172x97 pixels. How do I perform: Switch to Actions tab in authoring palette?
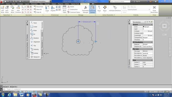coord(42,34)
